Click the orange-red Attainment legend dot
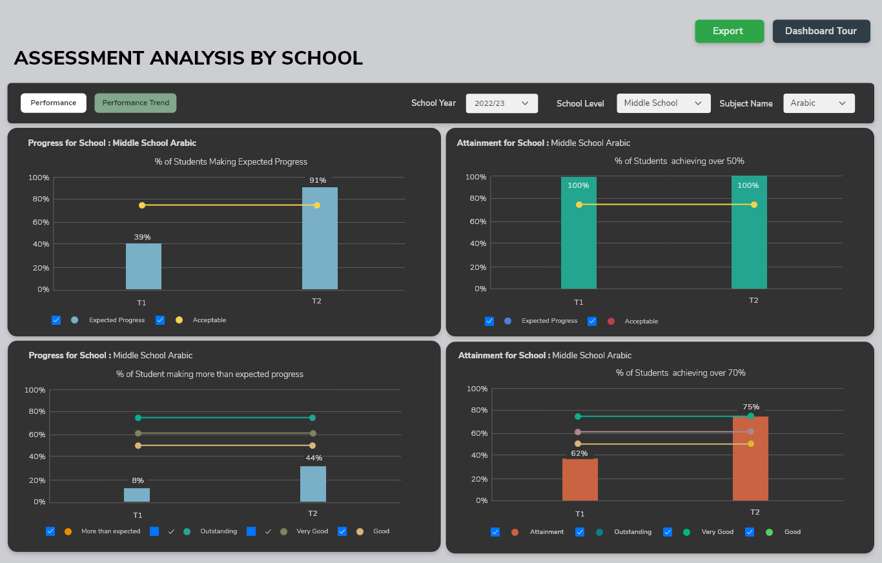This screenshot has width=882, height=563. point(515,532)
